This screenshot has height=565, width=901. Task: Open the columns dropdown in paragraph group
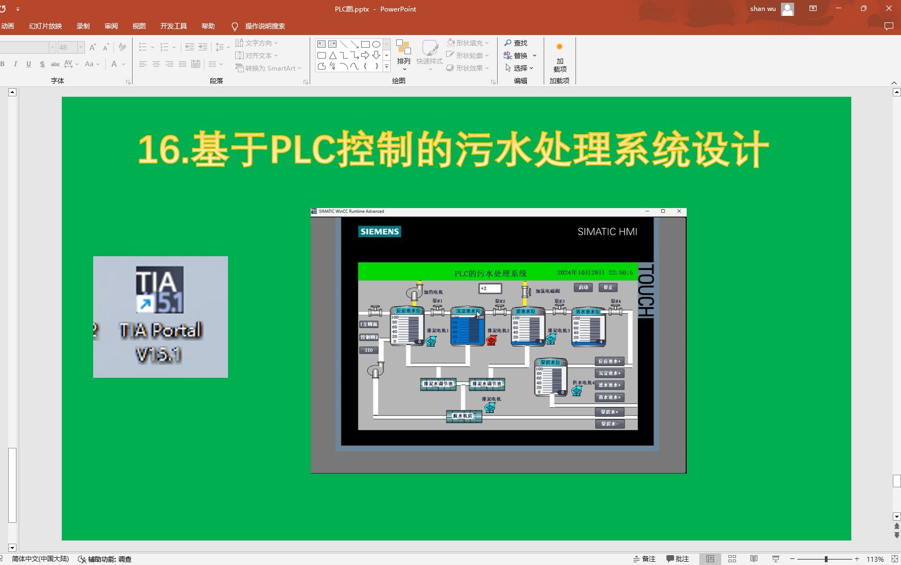(216, 64)
